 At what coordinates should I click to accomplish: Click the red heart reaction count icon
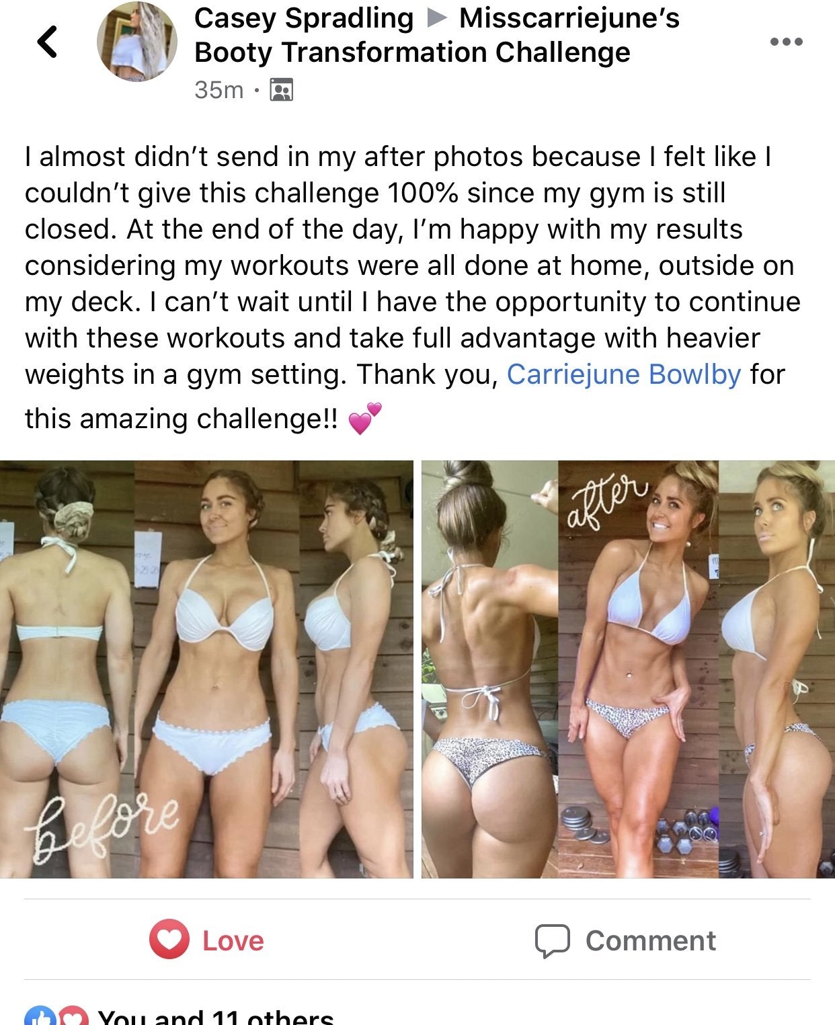[x=74, y=1016]
